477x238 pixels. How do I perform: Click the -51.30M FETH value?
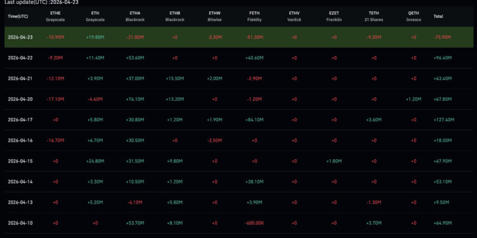254,37
